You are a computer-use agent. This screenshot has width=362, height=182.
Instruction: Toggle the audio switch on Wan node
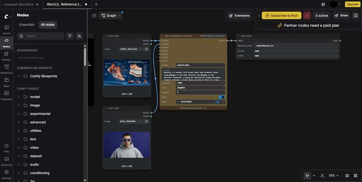pos(221,97)
